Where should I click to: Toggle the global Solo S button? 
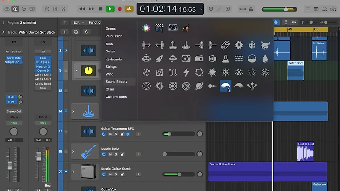coord(86,32)
